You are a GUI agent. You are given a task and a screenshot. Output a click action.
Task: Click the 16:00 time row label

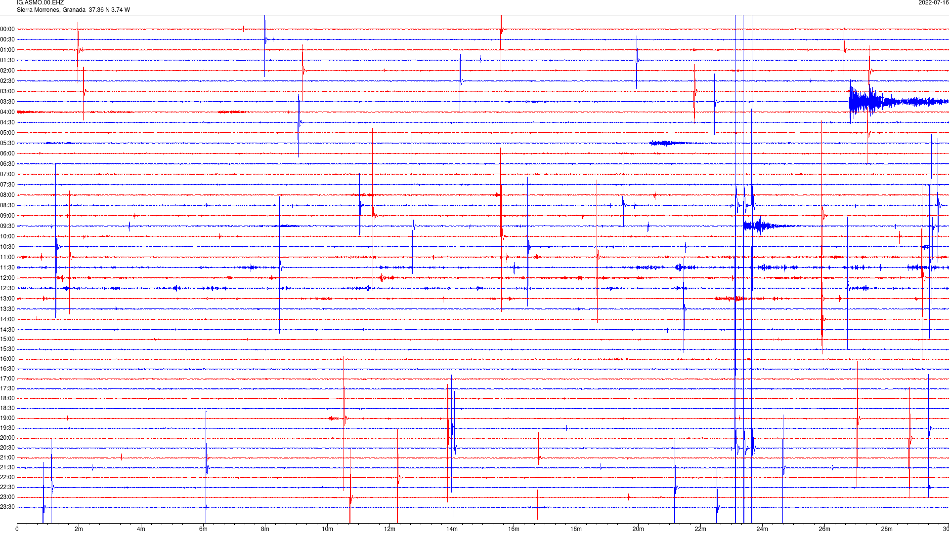[x=7, y=359]
